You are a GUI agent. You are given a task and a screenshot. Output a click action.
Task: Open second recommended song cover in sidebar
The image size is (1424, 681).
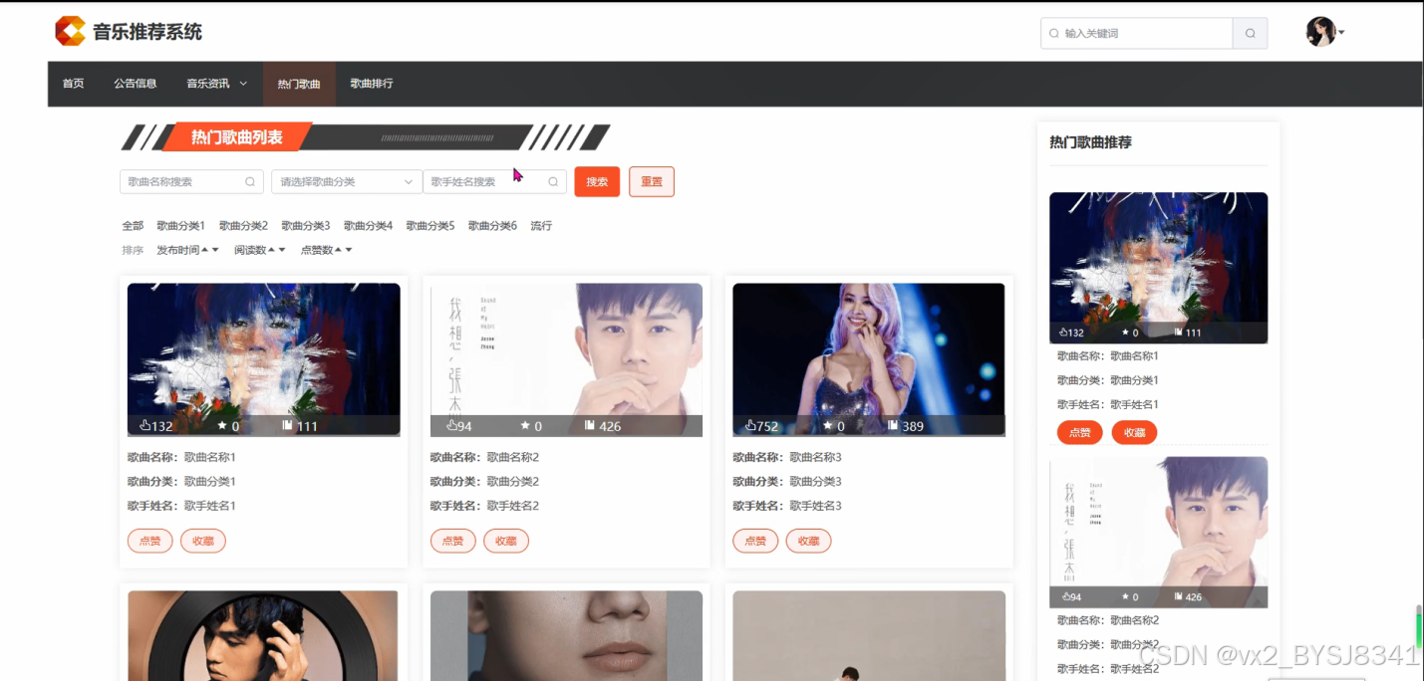tap(1158, 532)
